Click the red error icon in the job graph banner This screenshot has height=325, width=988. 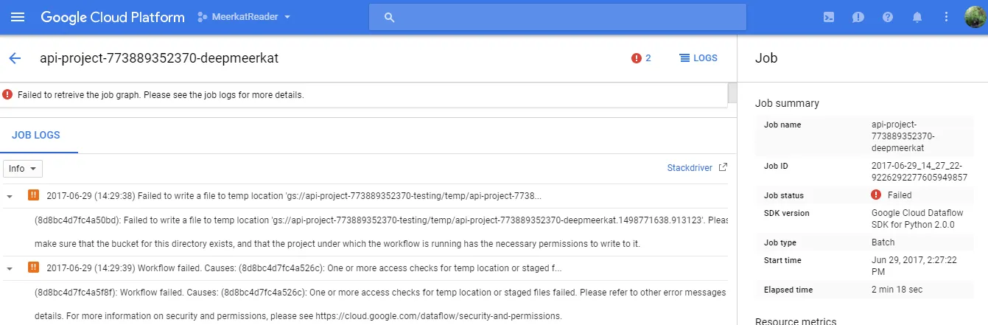tap(7, 94)
